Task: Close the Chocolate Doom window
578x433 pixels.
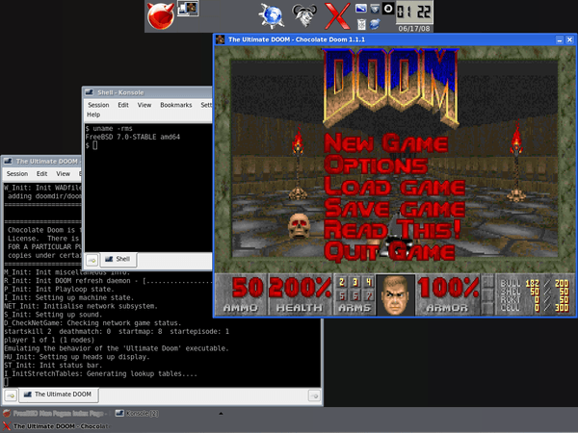Action: [x=570, y=39]
